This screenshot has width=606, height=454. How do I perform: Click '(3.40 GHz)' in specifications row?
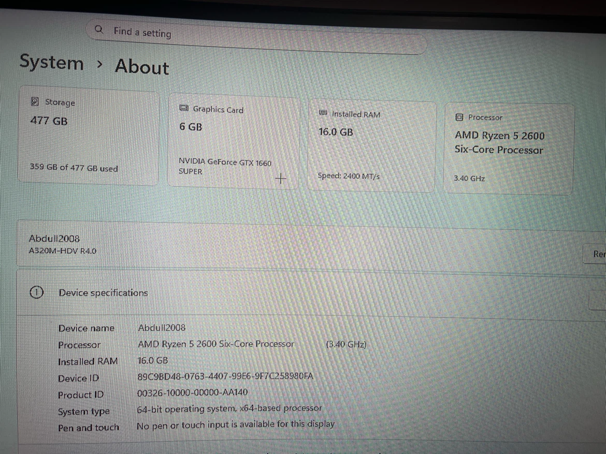click(x=346, y=344)
